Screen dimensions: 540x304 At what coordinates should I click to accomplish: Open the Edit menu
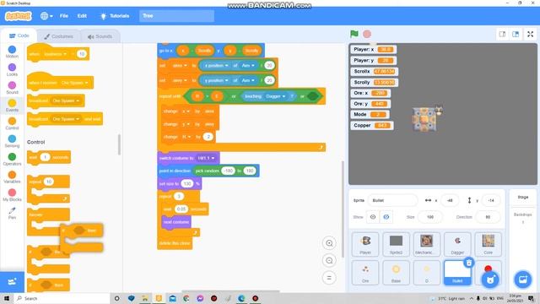pos(82,16)
